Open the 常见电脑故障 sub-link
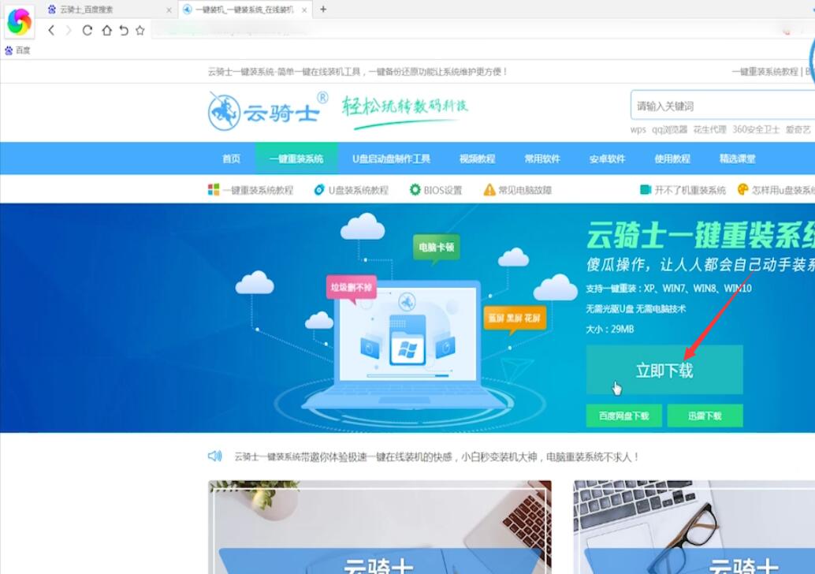This screenshot has height=574, width=815. click(525, 190)
